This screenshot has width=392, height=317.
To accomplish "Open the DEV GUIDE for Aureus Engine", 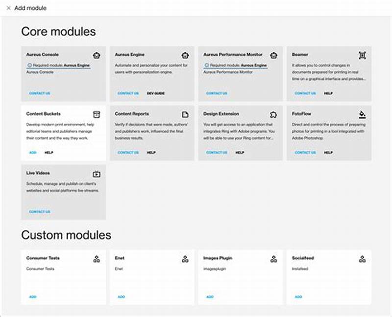I will (156, 93).
